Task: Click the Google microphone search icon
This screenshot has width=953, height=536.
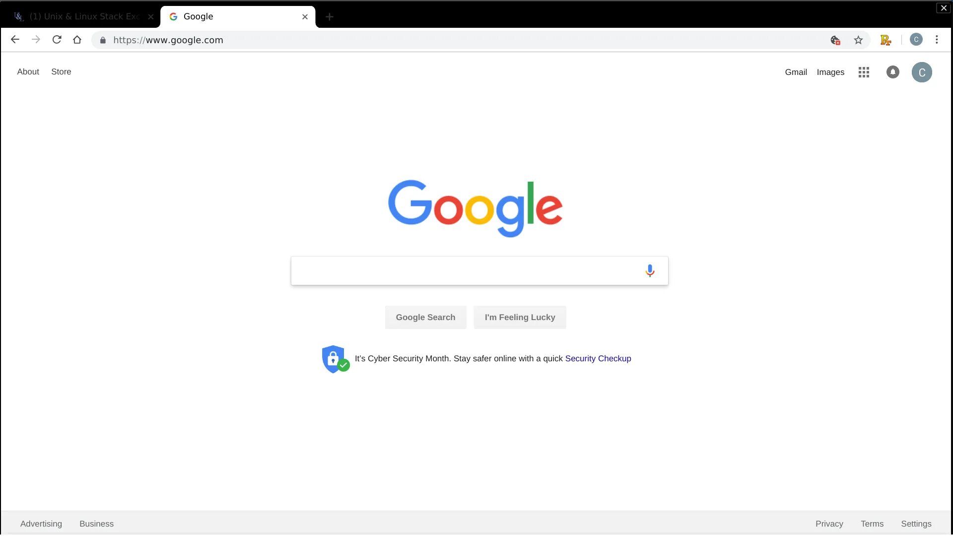Action: tap(649, 270)
